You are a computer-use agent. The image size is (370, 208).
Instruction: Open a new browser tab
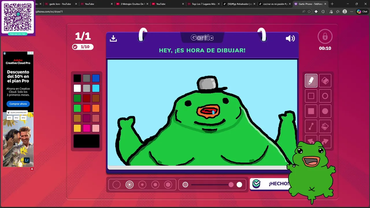point(332,4)
